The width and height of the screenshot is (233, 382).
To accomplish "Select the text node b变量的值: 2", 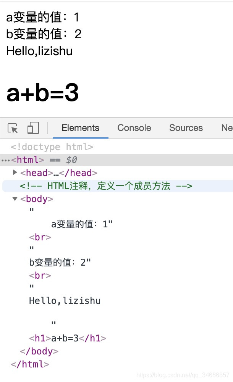I will [60, 262].
